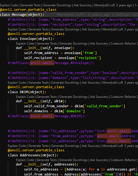Image resolution: width=138 pixels, height=176 pixels.
Task: Open Meredydd Luff blame lens for class Addressees
Action: click(120, 146)
